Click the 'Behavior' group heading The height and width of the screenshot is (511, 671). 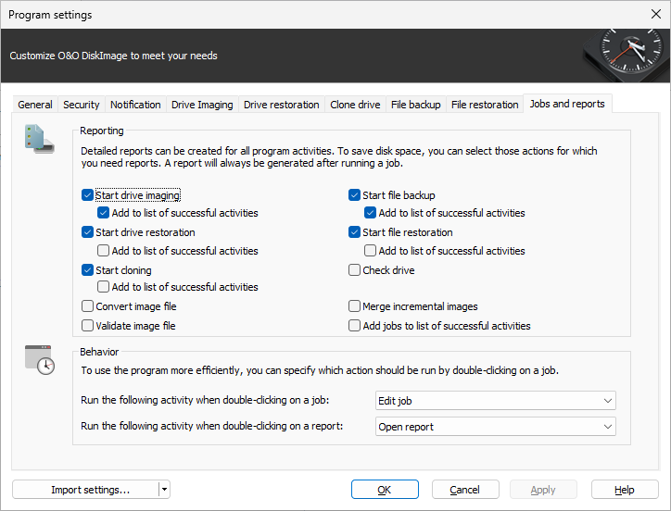coord(99,352)
